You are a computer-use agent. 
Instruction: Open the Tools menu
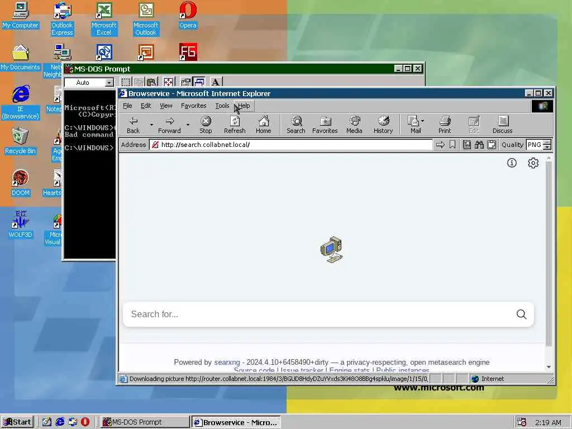pyautogui.click(x=222, y=106)
